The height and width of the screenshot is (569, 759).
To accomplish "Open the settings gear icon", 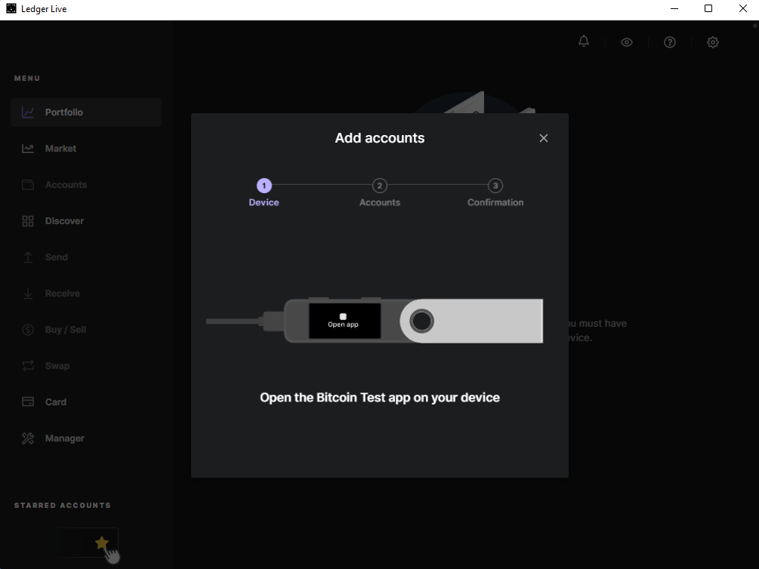I will [713, 42].
